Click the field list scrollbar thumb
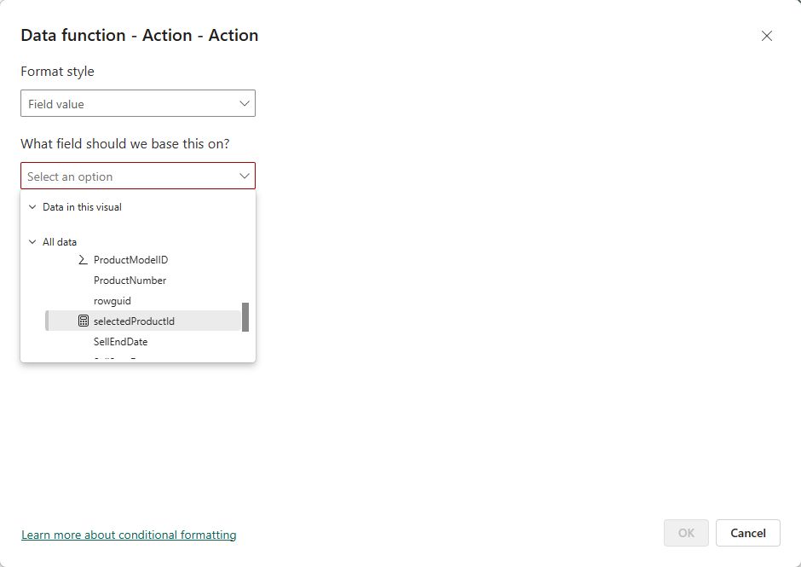The width and height of the screenshot is (801, 567). pyautogui.click(x=245, y=316)
